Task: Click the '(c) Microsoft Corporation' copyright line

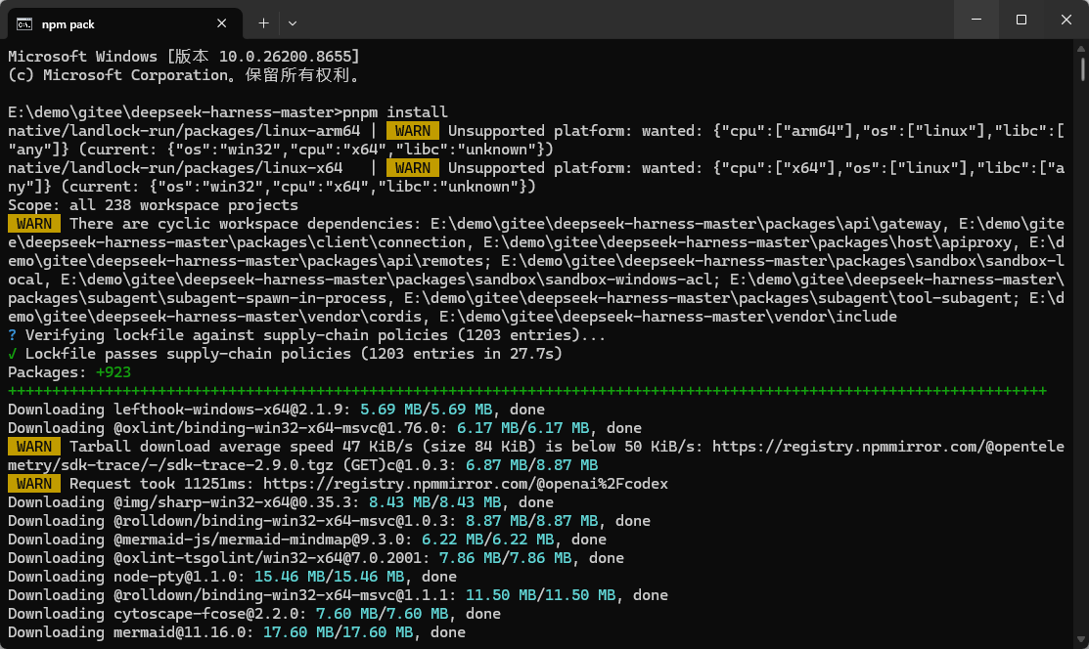Action: (186, 75)
